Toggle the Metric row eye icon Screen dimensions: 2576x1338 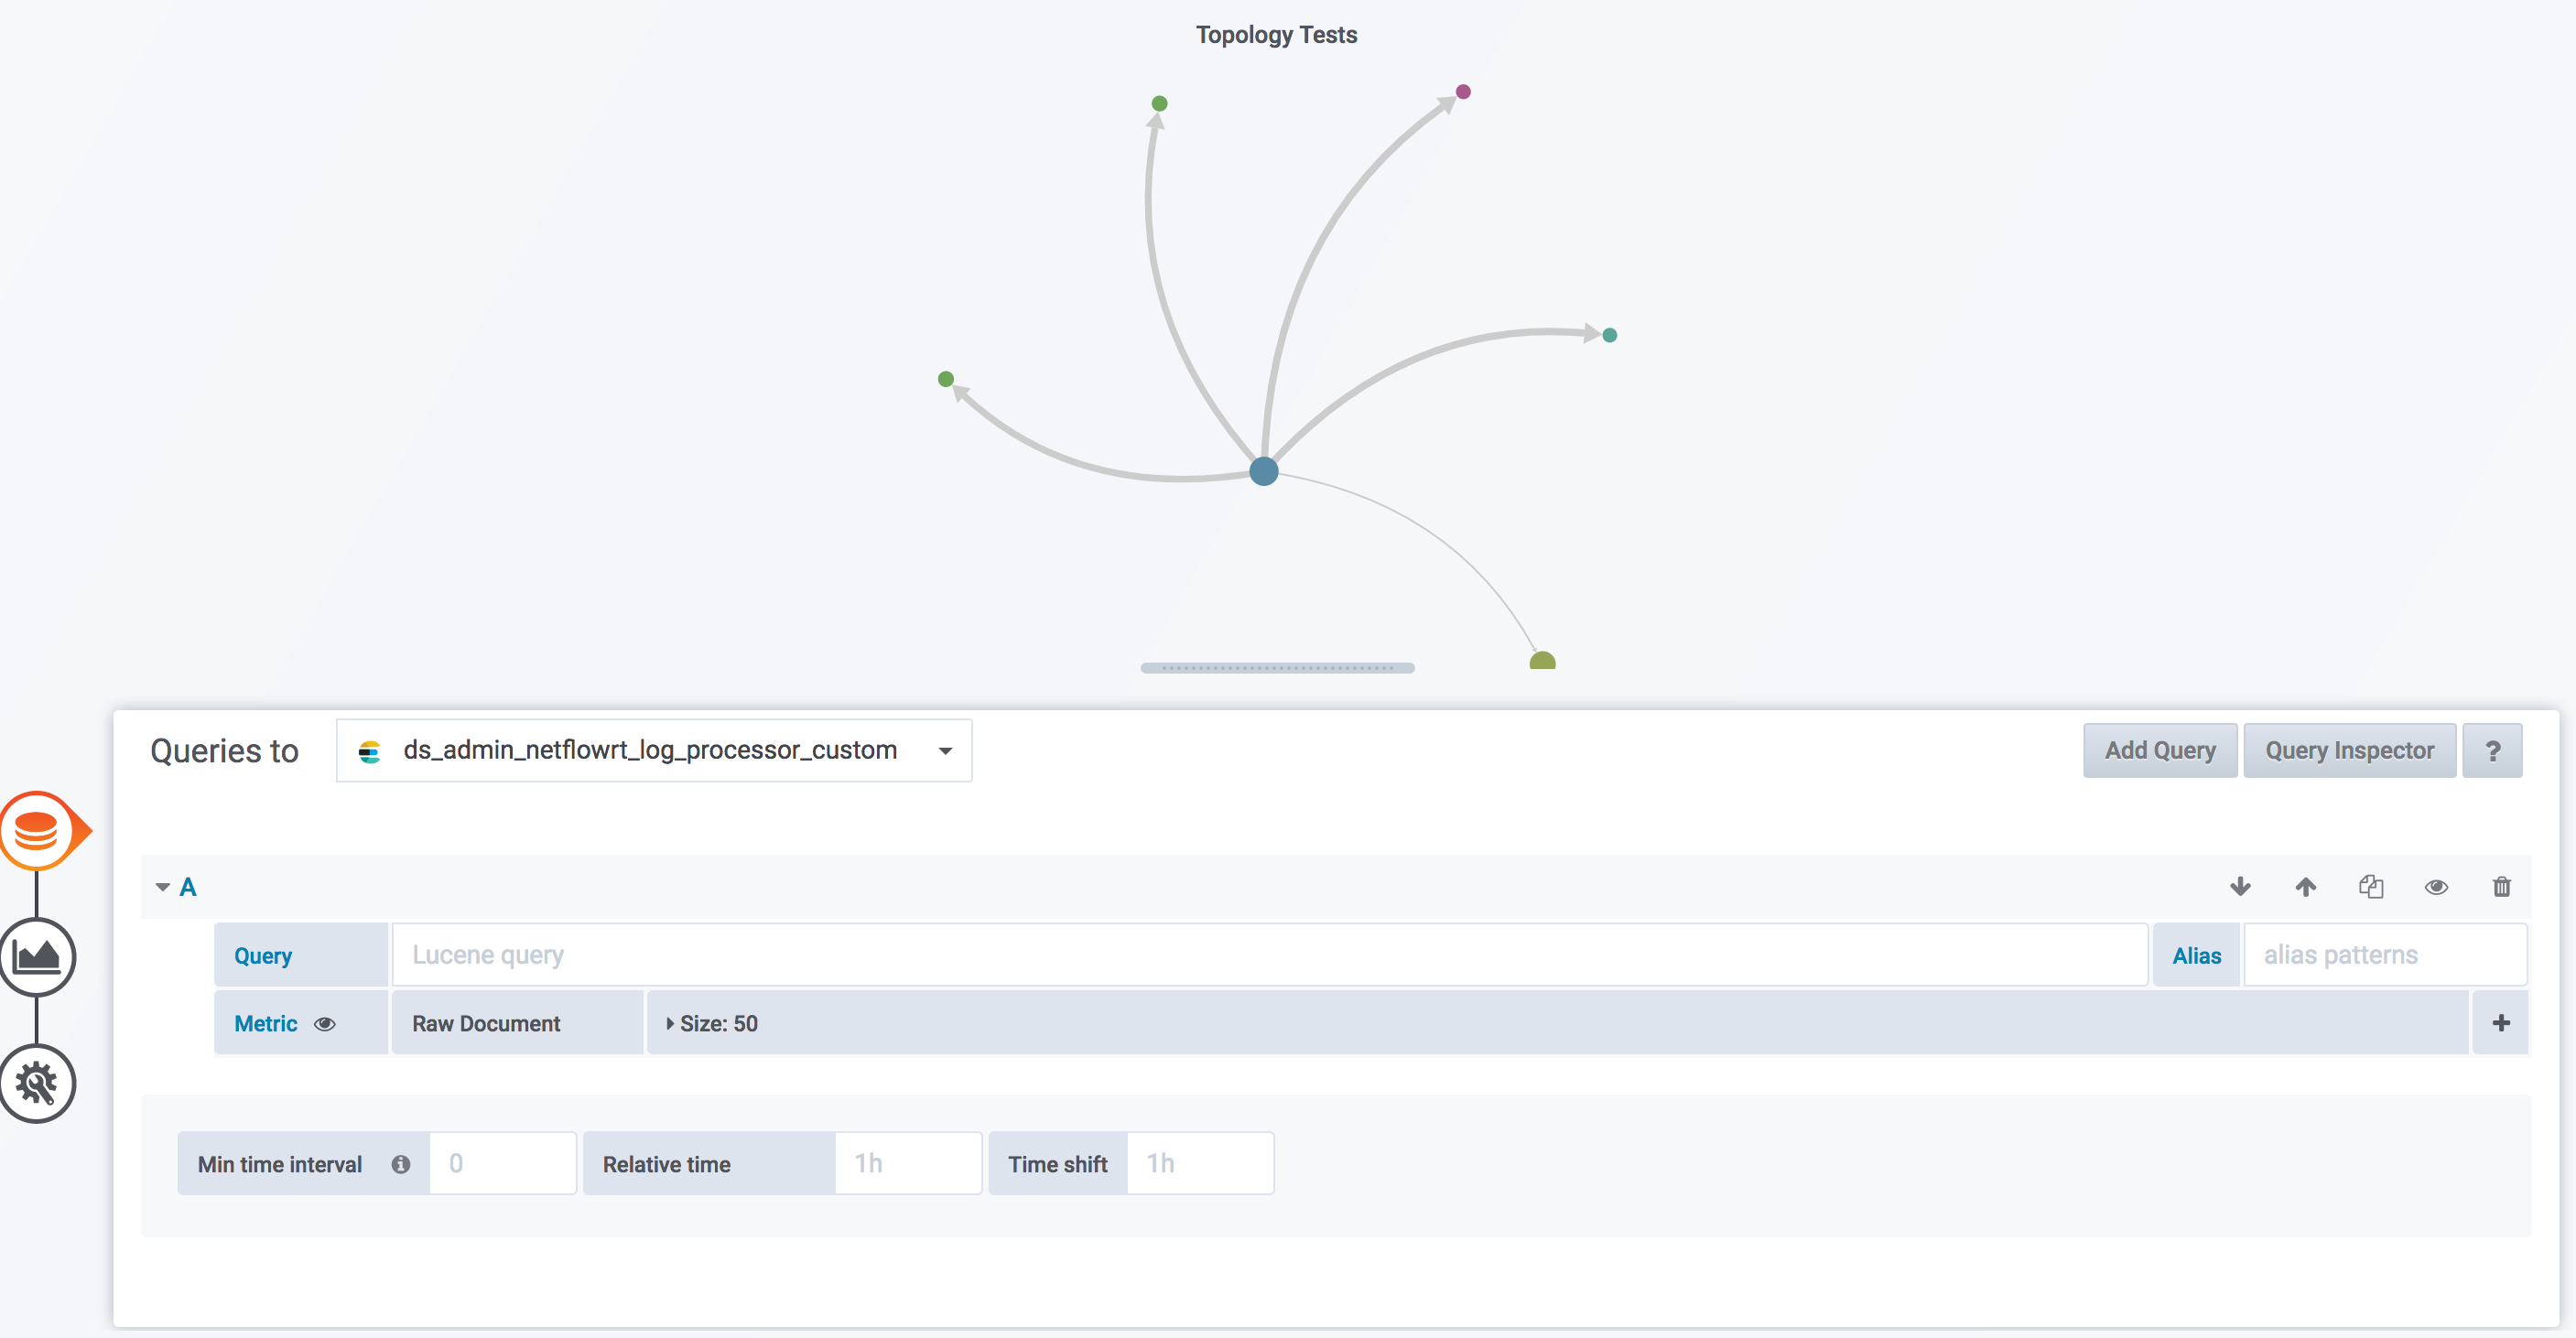coord(324,1024)
